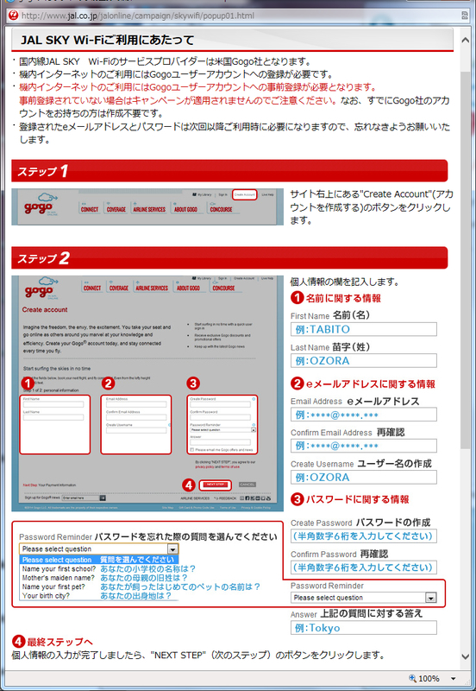476x691 pixels.
Task: Click the Last Name field showing '例:OZORA'
Action: pos(363,360)
